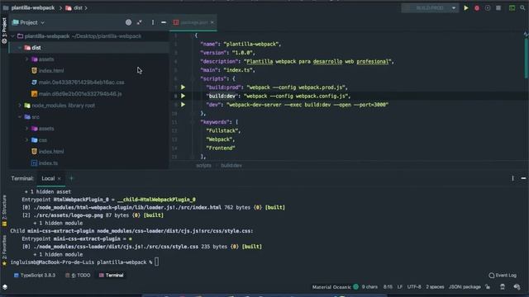Open the TODO tool window button

78,276
